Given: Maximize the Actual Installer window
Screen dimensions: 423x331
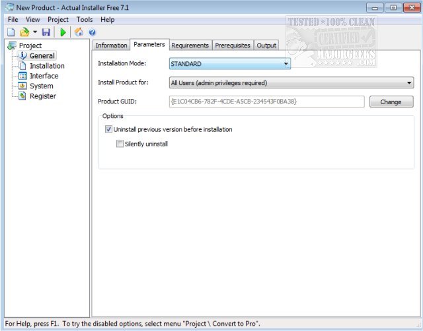Looking at the screenshot, I should click(x=393, y=8).
